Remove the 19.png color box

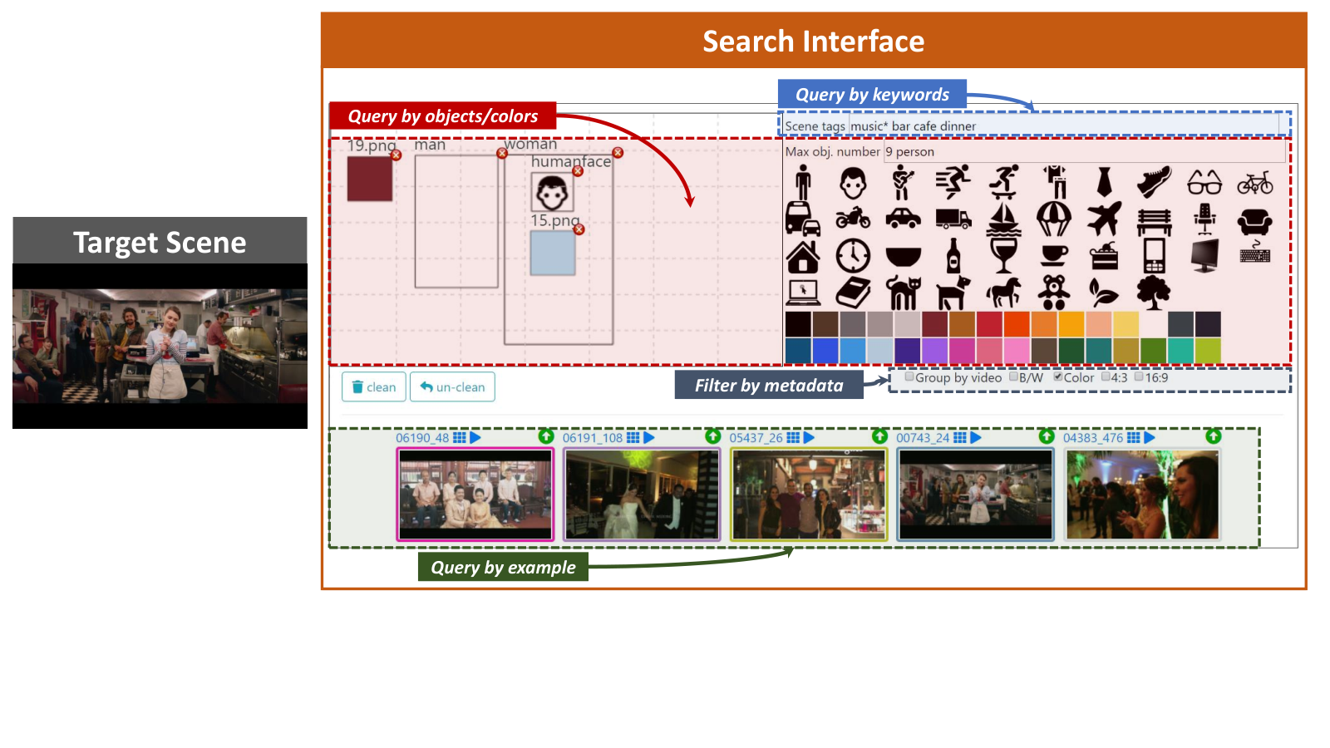point(396,155)
